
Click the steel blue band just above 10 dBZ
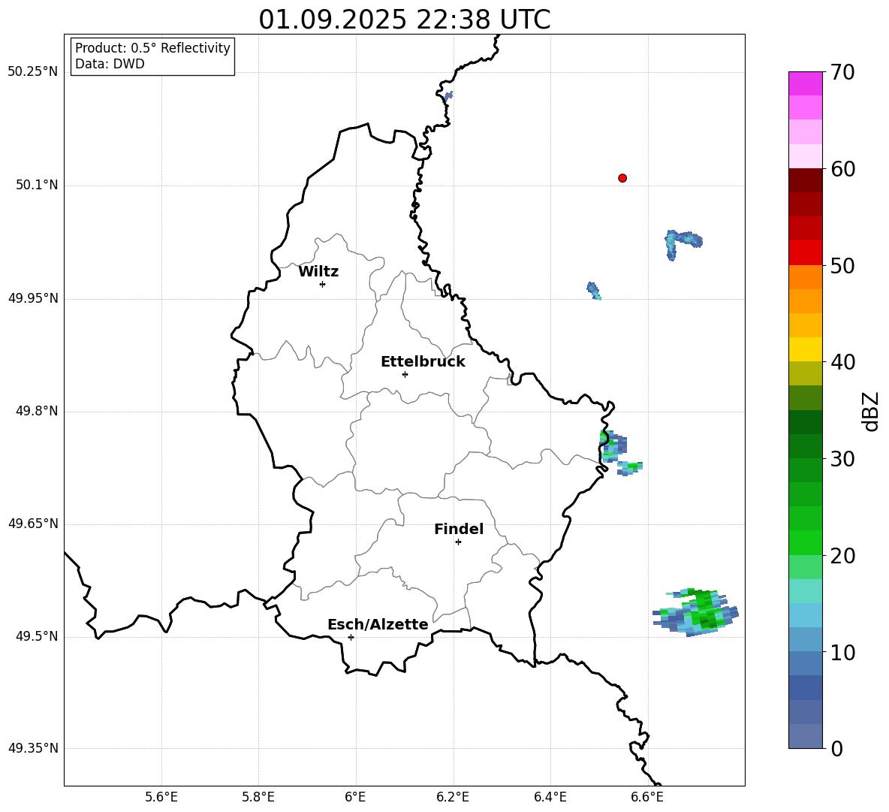coord(806,640)
